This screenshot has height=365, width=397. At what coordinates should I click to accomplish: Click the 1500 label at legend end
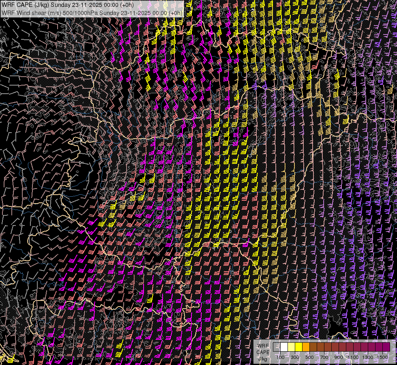(x=382, y=357)
